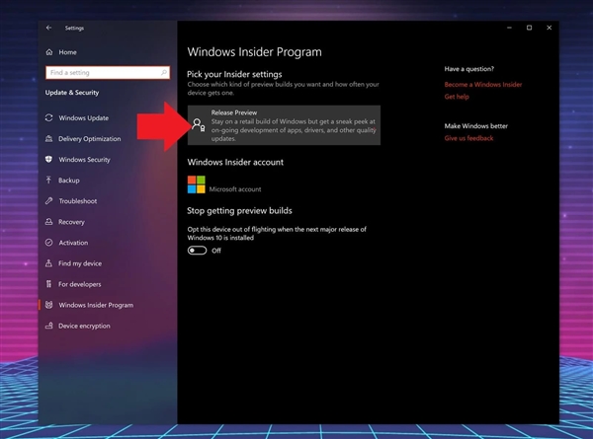Go to Windows Update page
593x439 pixels.
84,118
